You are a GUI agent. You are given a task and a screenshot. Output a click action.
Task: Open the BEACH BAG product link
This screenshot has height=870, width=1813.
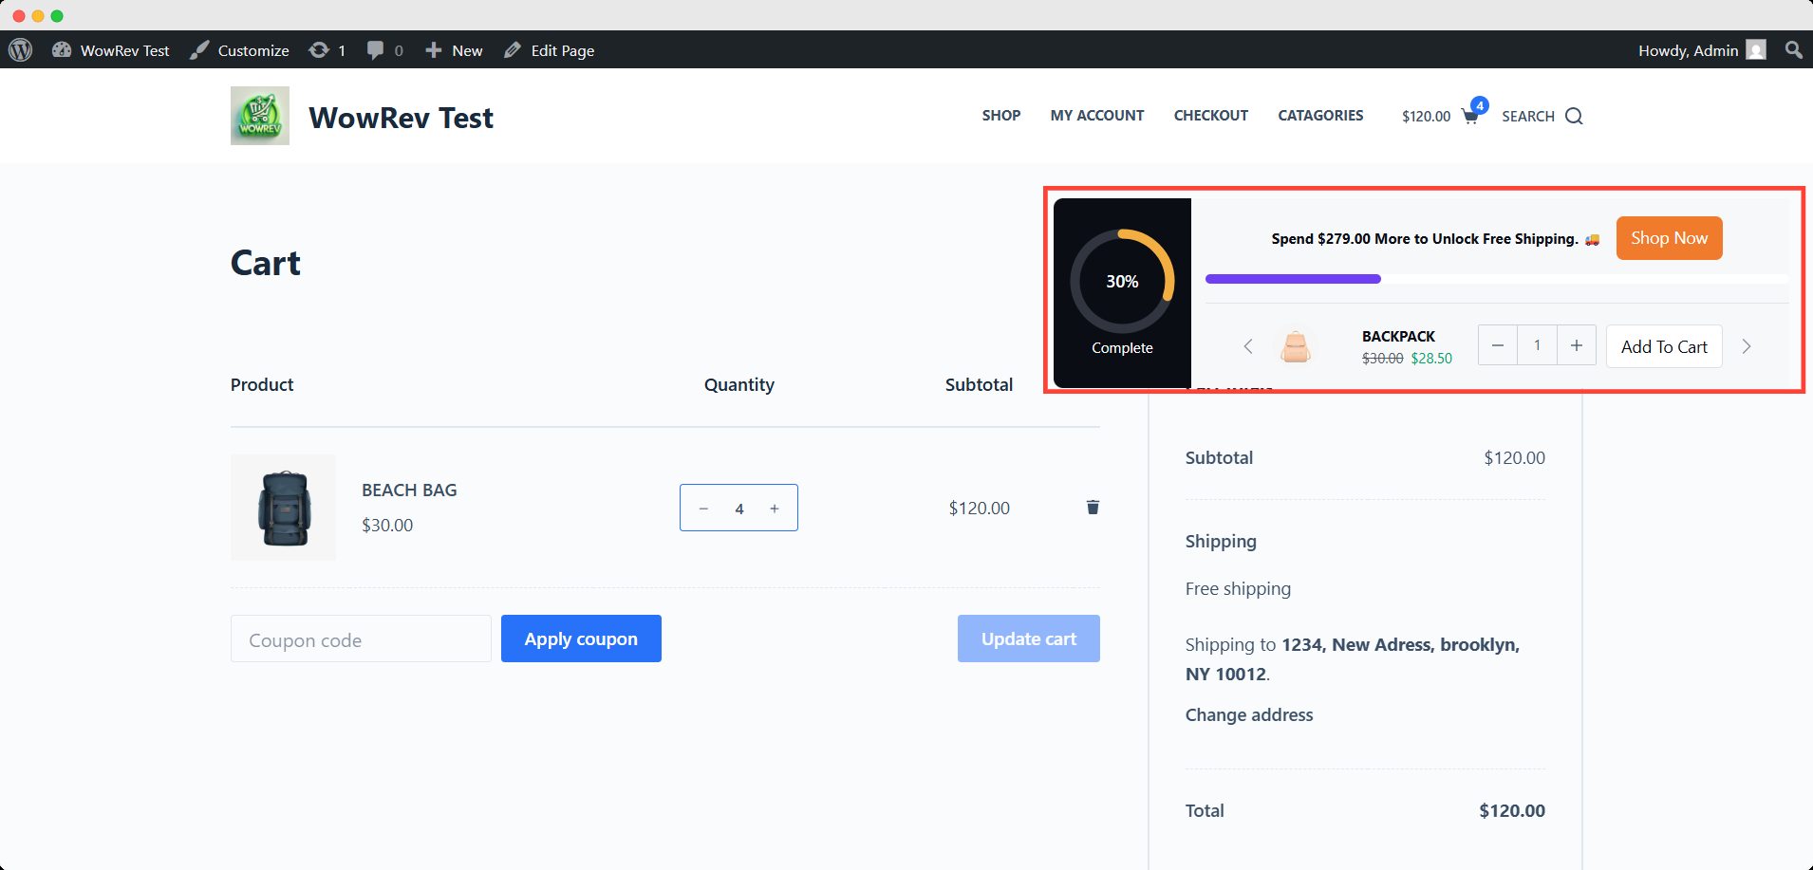coord(409,491)
